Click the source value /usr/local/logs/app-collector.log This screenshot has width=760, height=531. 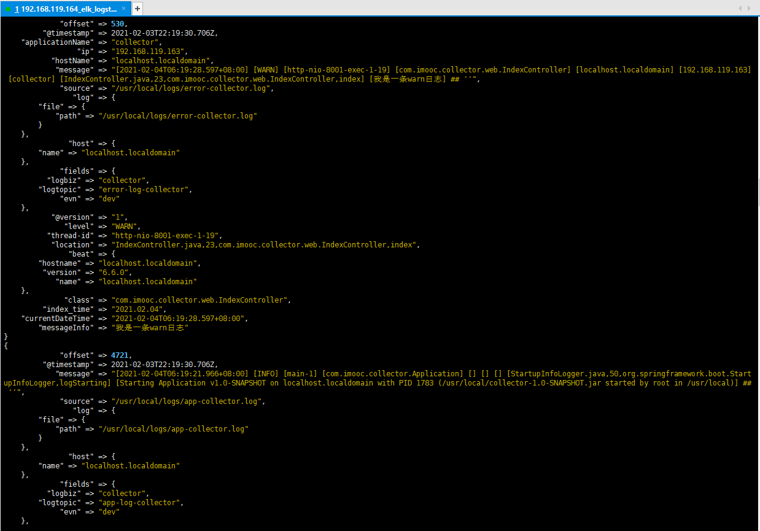click(x=186, y=401)
